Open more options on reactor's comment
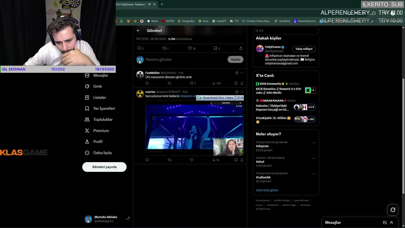405x228 pixels. pos(242,92)
